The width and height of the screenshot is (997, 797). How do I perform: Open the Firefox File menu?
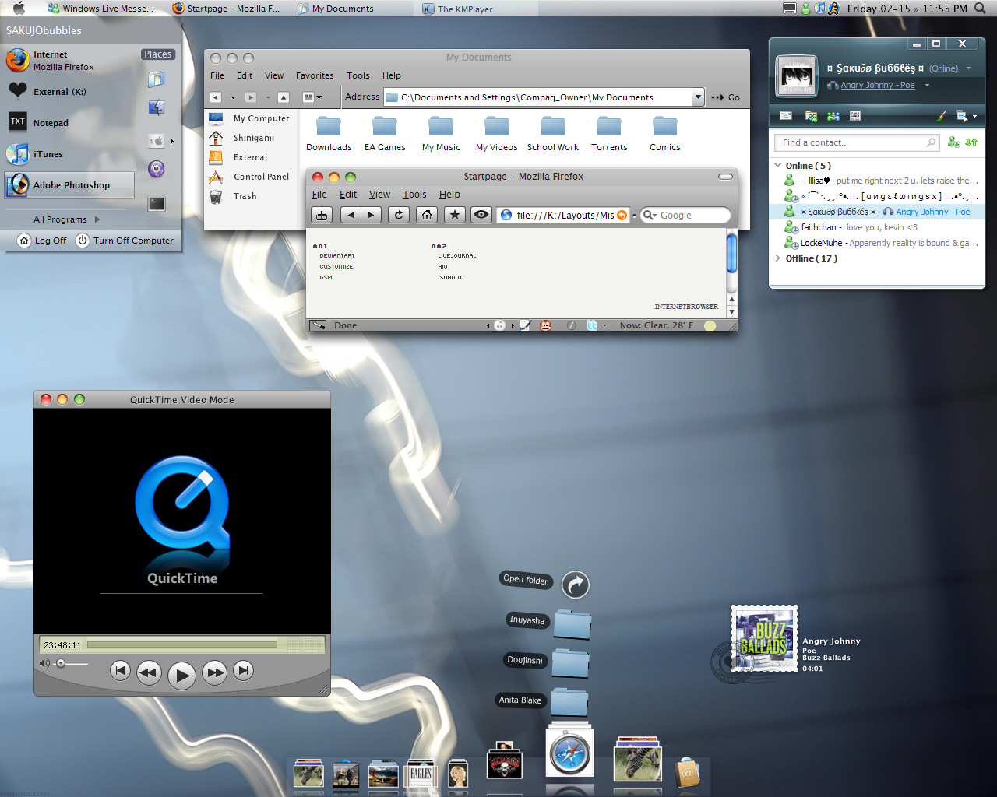[319, 195]
